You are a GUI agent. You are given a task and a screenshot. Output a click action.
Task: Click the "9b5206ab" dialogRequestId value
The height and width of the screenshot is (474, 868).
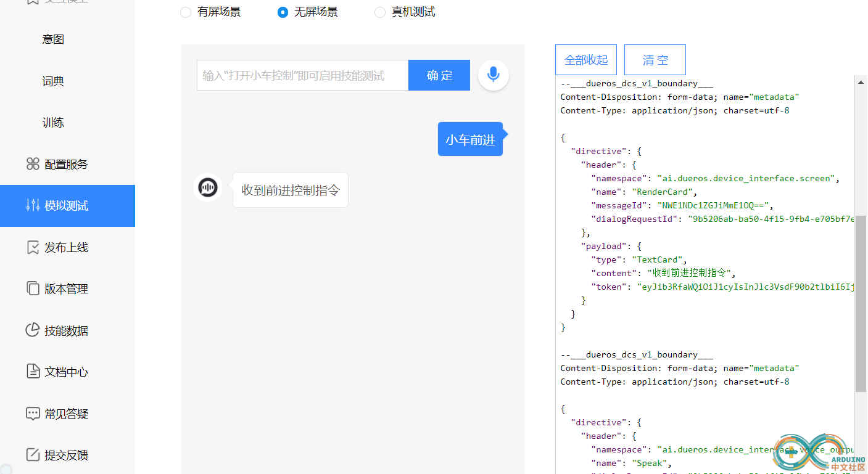coord(772,219)
